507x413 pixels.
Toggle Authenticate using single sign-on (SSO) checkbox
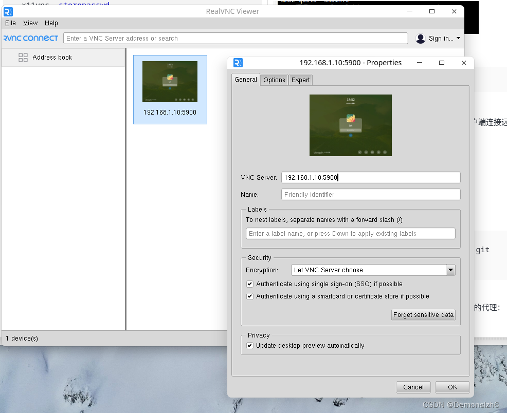click(x=249, y=284)
